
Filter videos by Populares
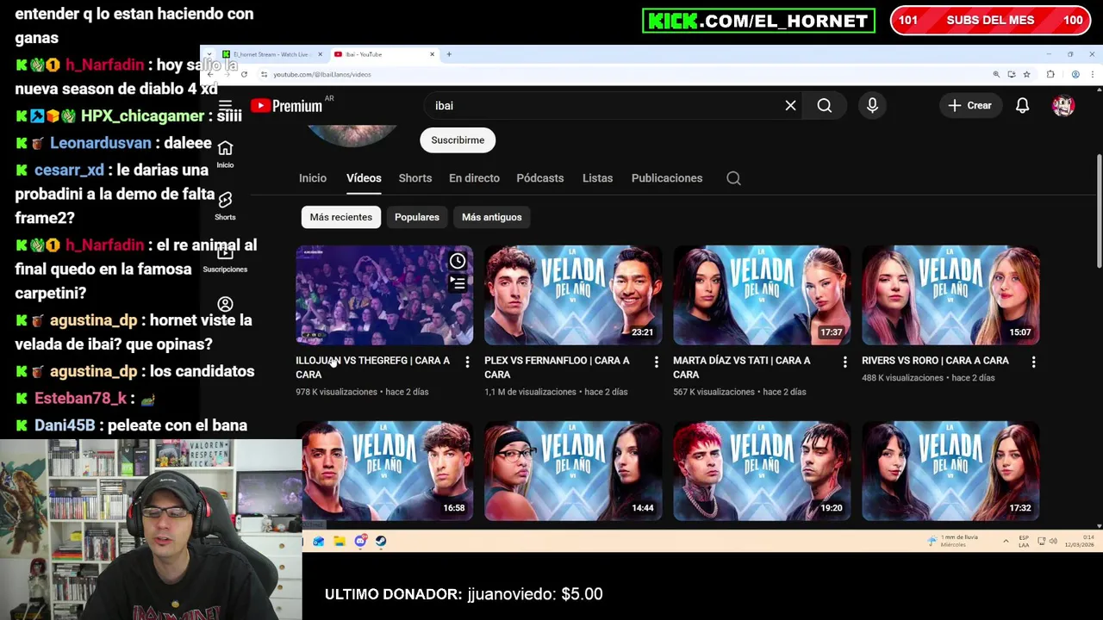417,217
